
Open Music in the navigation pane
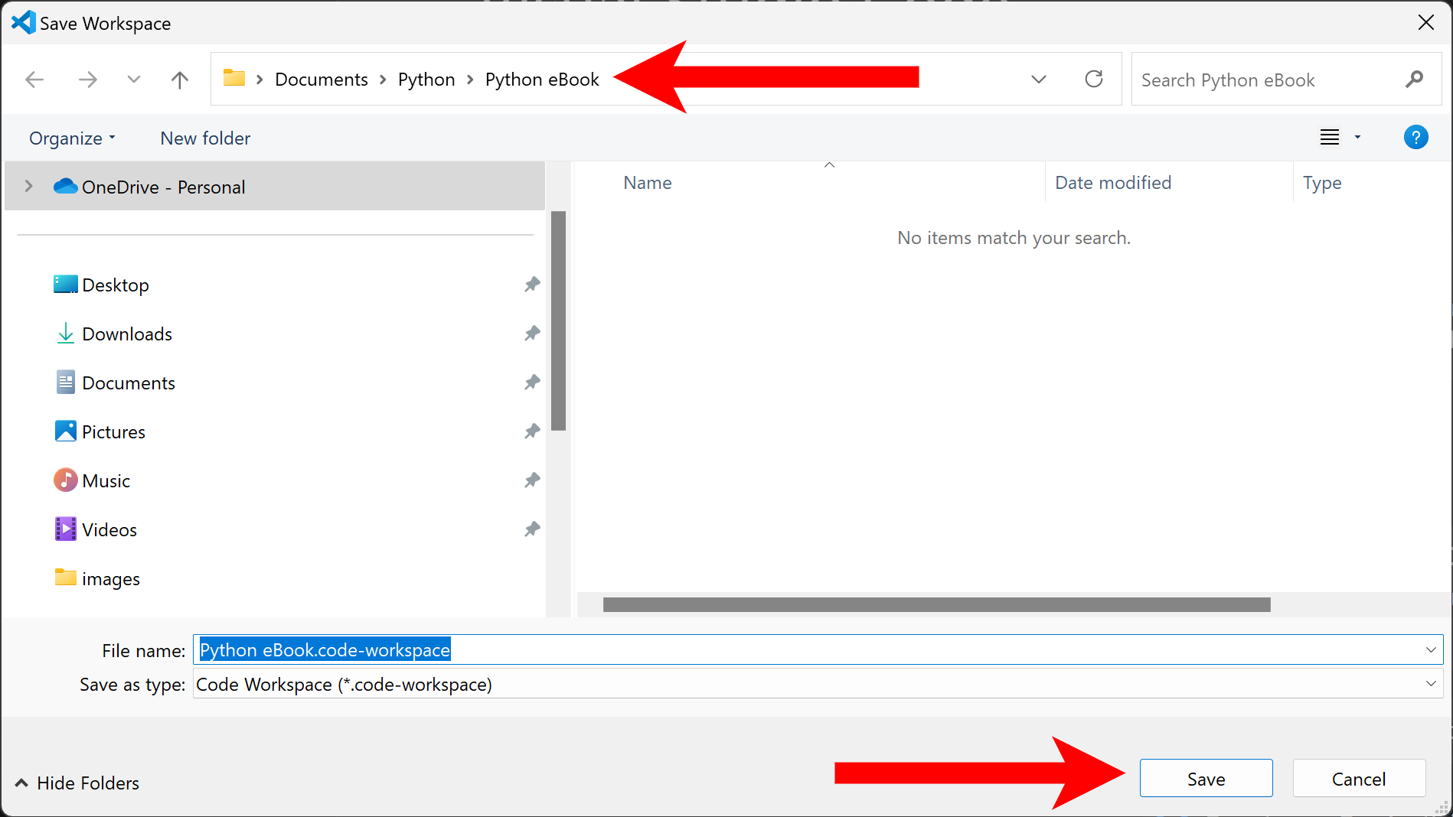pos(106,481)
